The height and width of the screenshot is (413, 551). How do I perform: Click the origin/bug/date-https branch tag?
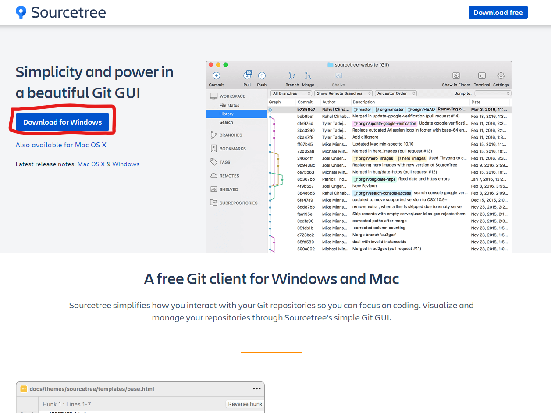[374, 179]
